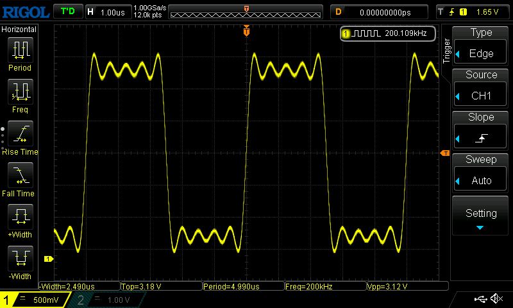Click the Horizontal measurement menu header

[19, 30]
